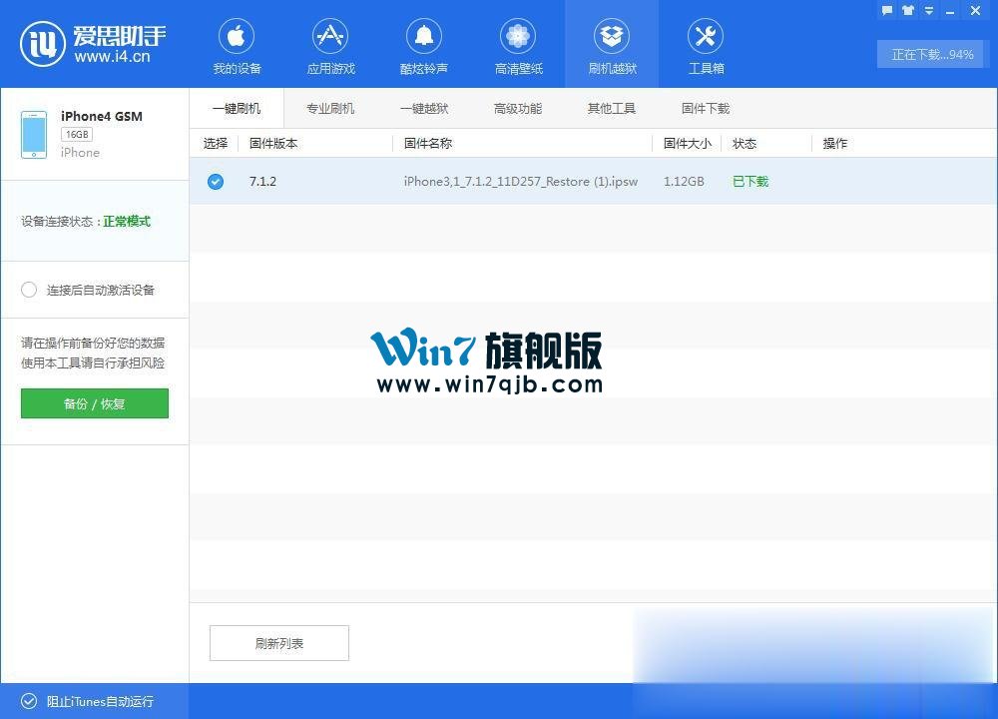Open the feedback chat icon in title bar
998x719 pixels.
(x=887, y=10)
